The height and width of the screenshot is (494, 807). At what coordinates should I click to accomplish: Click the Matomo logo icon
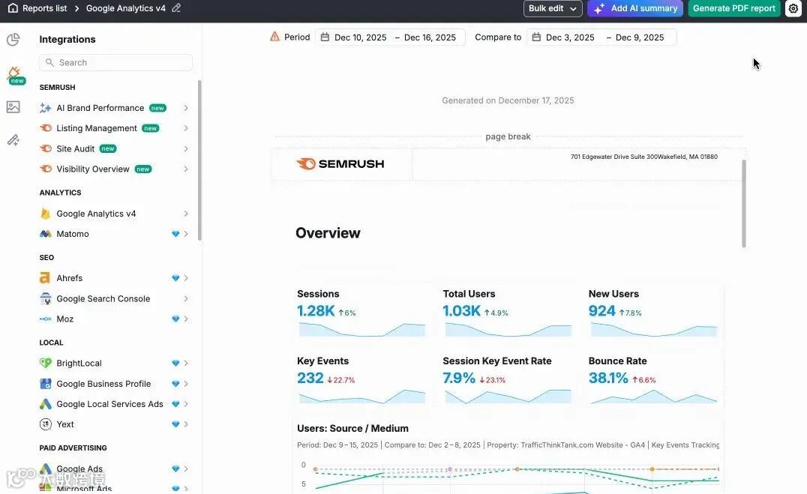pyautogui.click(x=45, y=234)
